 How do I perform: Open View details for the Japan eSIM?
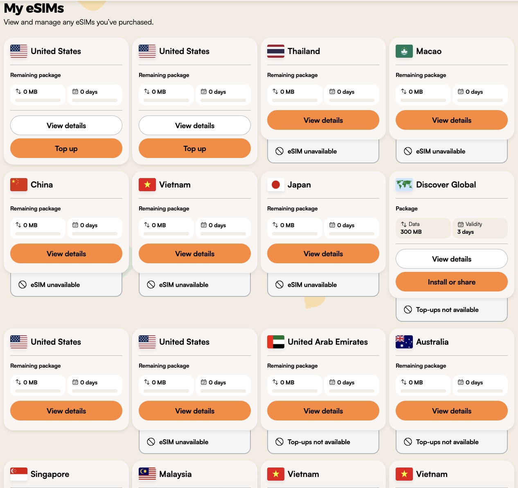[323, 254]
